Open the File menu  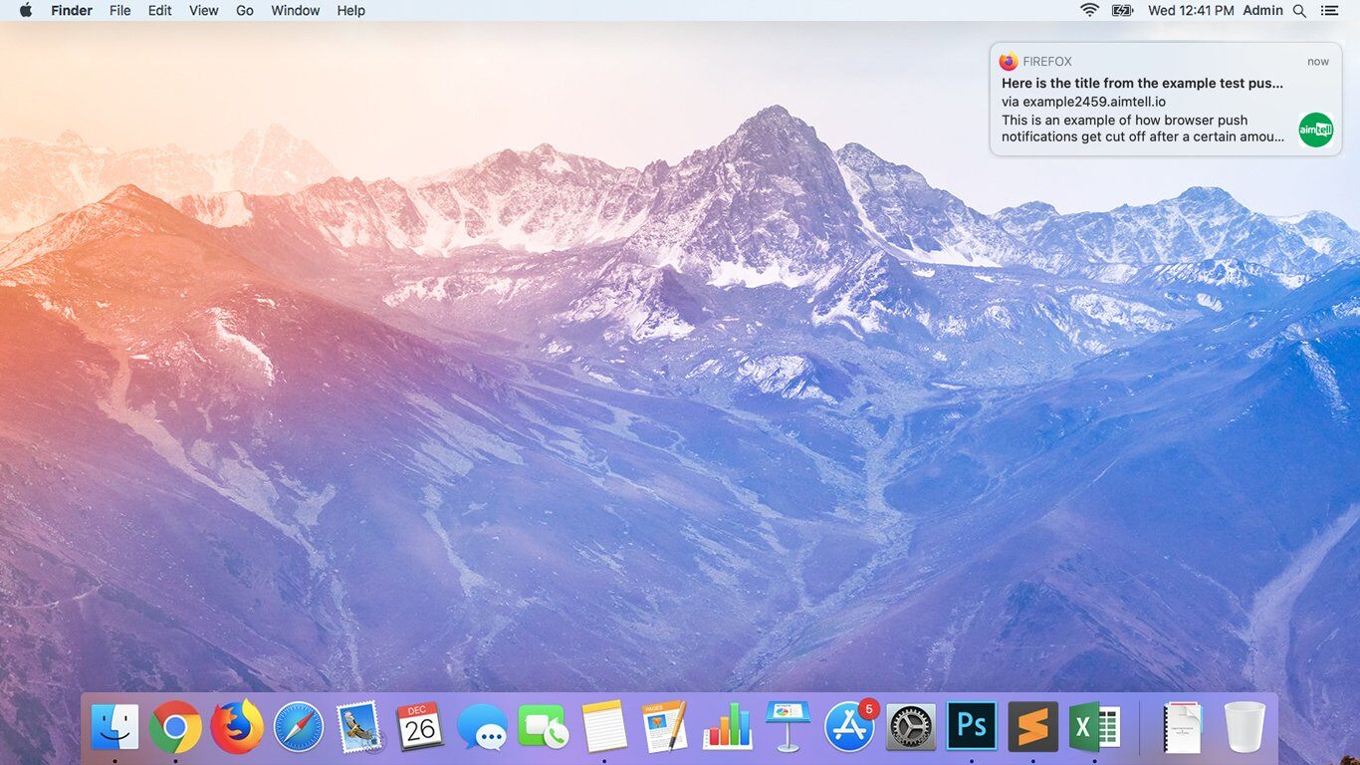119,10
